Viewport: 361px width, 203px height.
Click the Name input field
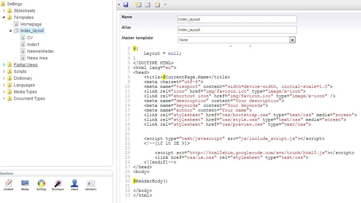[x=237, y=19]
